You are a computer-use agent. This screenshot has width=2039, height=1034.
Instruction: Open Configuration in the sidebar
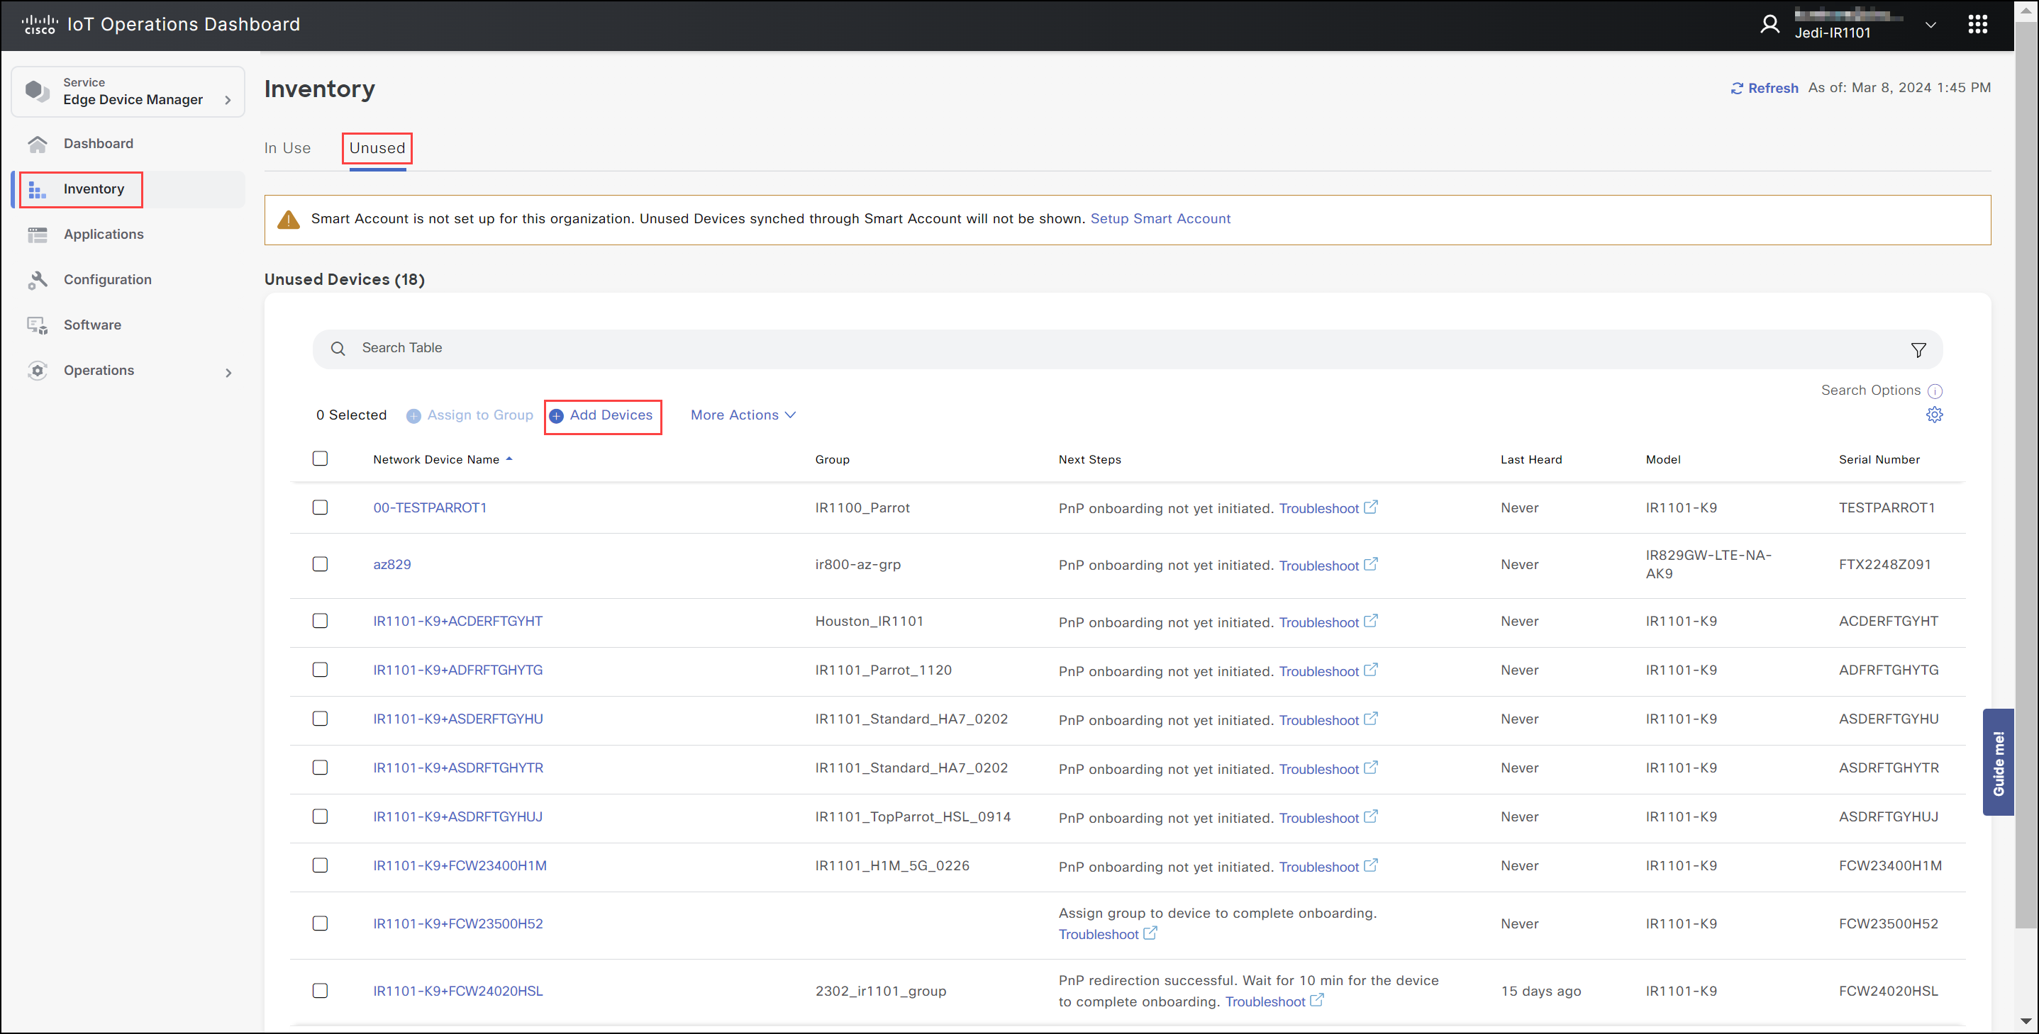(108, 280)
